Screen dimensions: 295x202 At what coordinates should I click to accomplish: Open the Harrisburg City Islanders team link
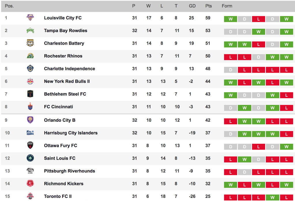(x=71, y=133)
